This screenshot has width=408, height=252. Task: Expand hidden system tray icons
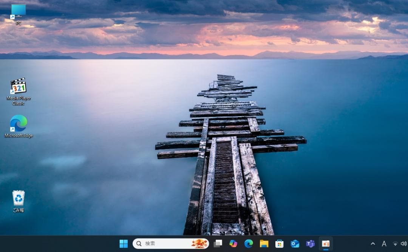[372, 244]
